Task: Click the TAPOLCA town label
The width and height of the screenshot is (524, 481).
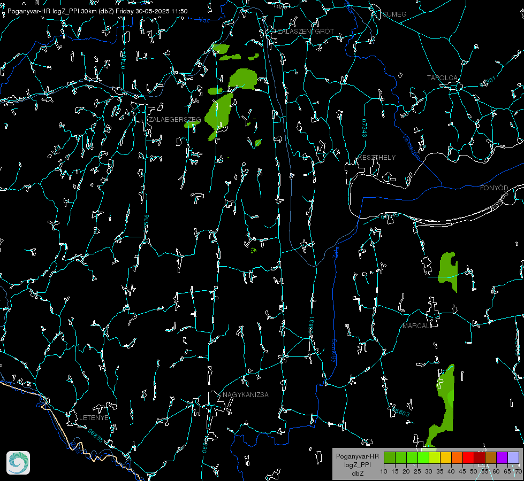Action: click(x=442, y=77)
